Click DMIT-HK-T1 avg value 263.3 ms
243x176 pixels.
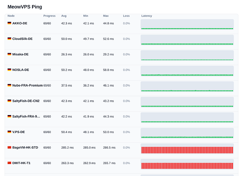point(67,163)
